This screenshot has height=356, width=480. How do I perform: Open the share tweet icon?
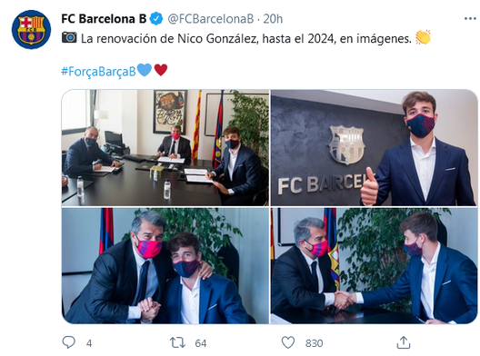coord(404,342)
